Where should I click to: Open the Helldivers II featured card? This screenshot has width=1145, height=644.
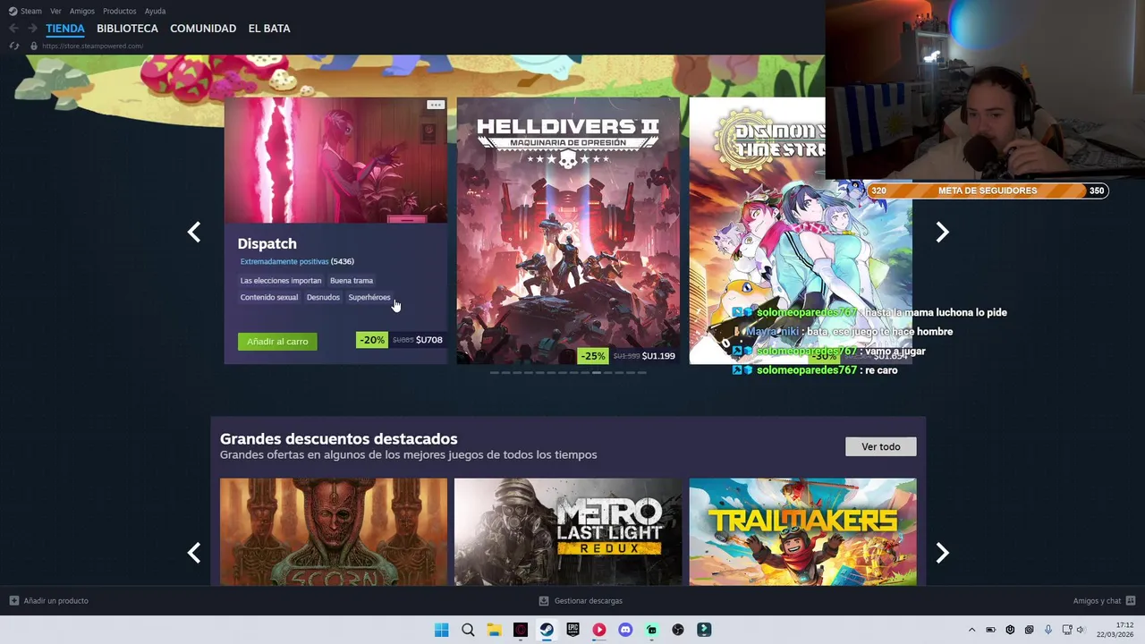568,231
